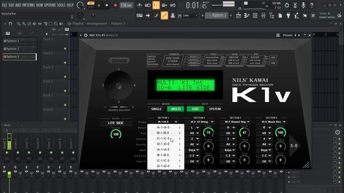Image resolution: width=344 pixels, height=193 pixels.
Task: Click the stop transport button
Action: click(x=106, y=5)
